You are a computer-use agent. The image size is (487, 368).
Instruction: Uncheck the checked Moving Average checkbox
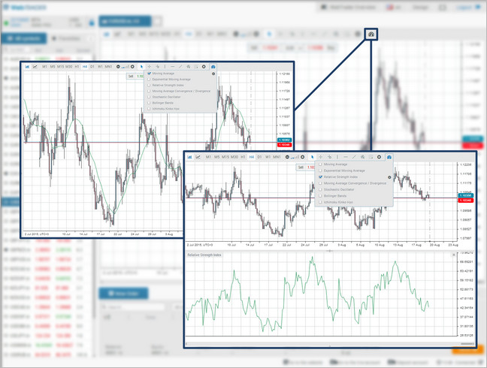(149, 74)
